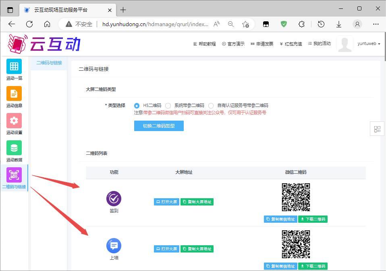
Task: Click the zoom magnifier icon in address bar
Action: (230, 24)
